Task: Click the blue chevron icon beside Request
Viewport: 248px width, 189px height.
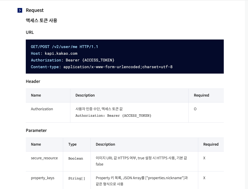Action: 20,10
